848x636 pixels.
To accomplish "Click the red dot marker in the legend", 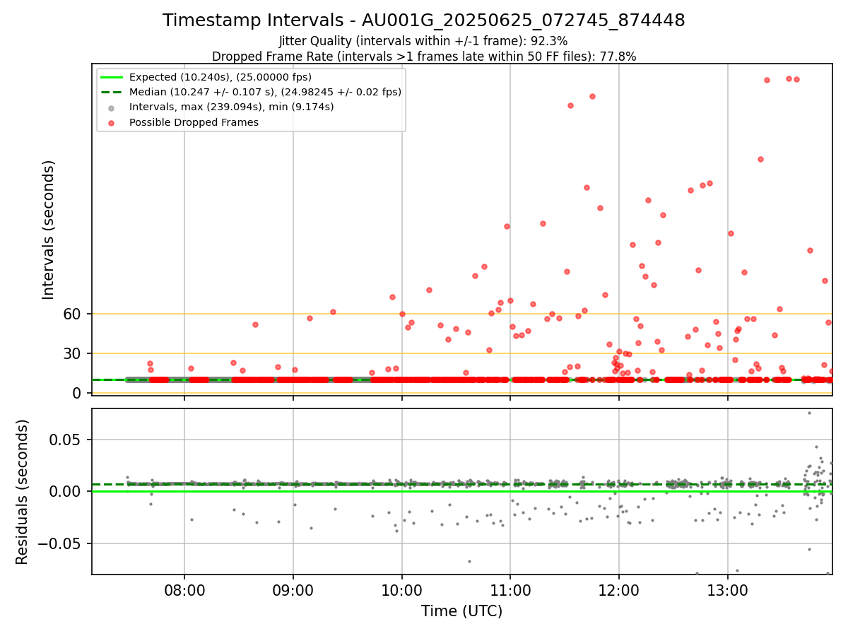I will (112, 122).
